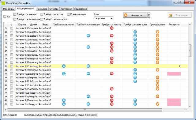
Task: Click the captcha lock icon in row 33
Action: [x=111, y=74]
